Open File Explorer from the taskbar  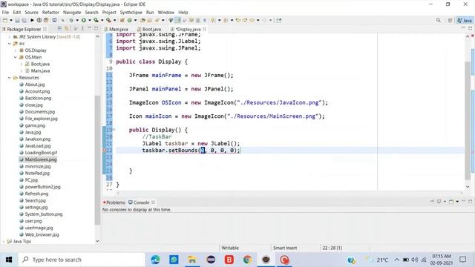(192, 260)
